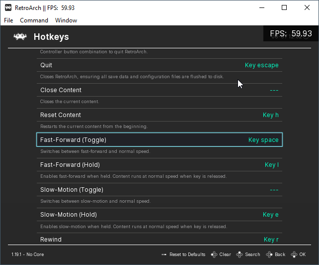Viewport: 319px width, 265px height.
Task: Click 'Switches between fast-forward and normal speed.'
Action: (95, 151)
